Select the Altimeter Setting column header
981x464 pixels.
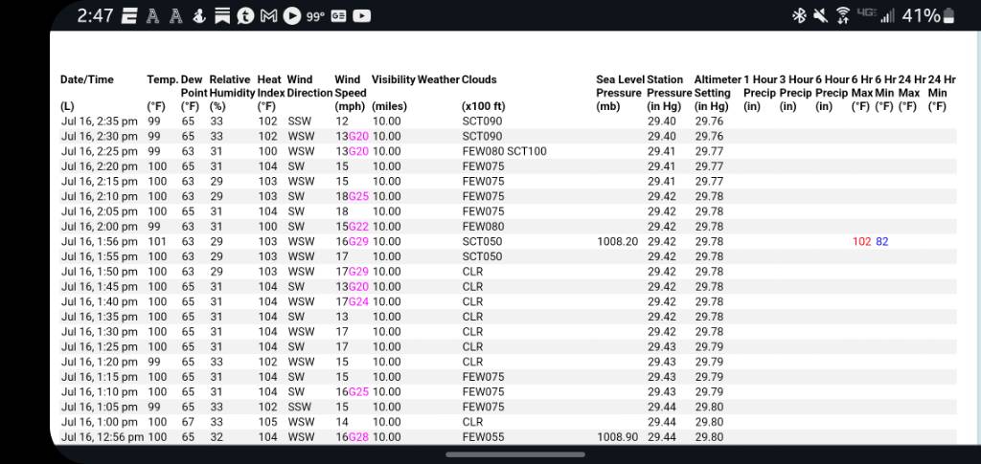pyautogui.click(x=717, y=86)
